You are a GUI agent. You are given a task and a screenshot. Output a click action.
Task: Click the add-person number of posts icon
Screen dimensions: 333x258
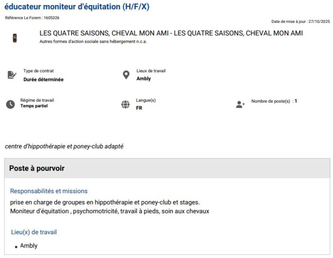pyautogui.click(x=240, y=104)
